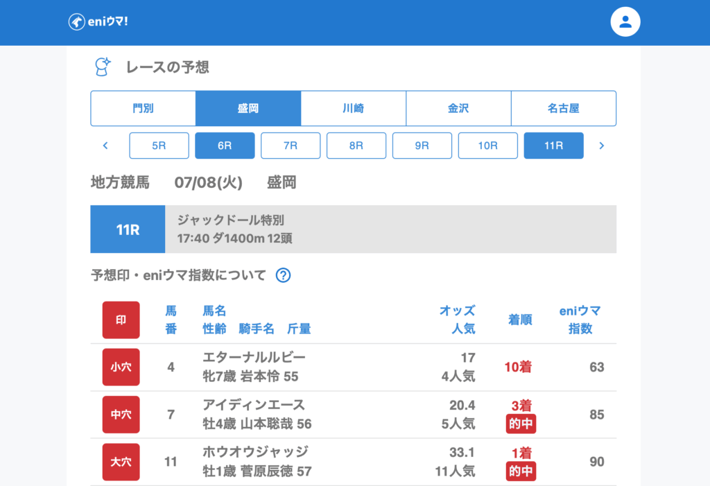Screen dimensions: 710x486
Task: Show next races with right chevron
Action: (x=601, y=146)
